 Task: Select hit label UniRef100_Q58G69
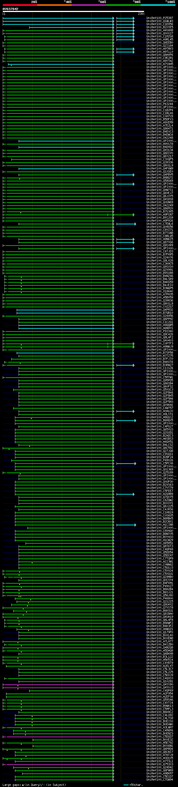[x=160, y=181]
